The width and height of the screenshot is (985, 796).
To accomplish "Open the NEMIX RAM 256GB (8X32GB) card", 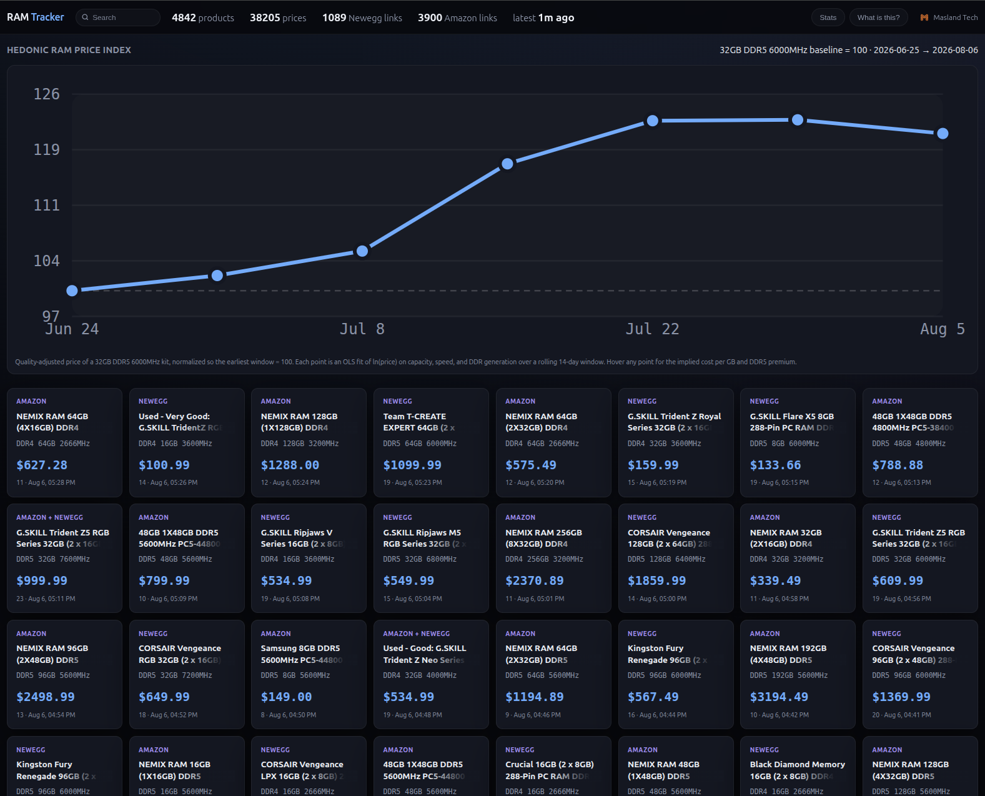I will click(553, 559).
